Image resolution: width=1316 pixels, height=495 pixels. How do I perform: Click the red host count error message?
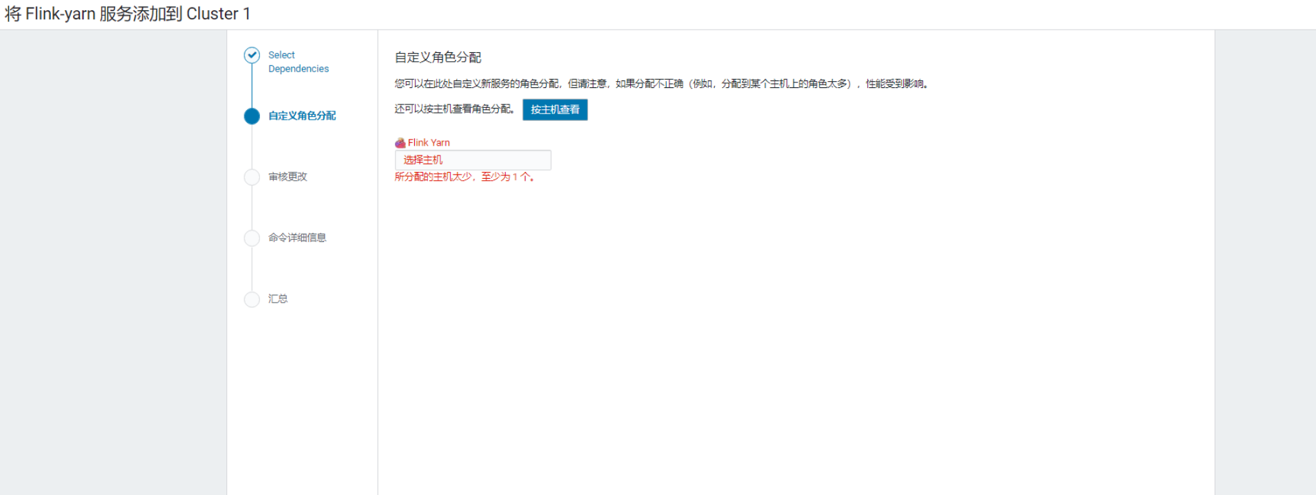pyautogui.click(x=465, y=177)
